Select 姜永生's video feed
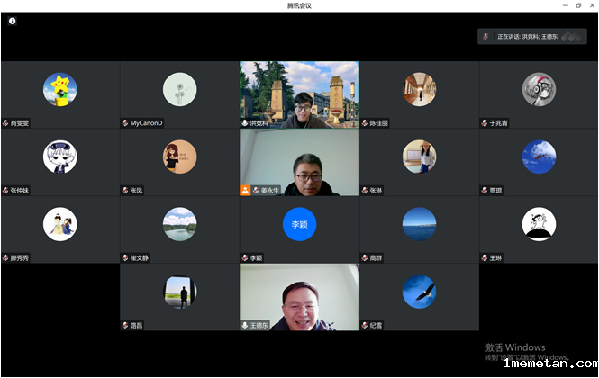 pyautogui.click(x=299, y=160)
